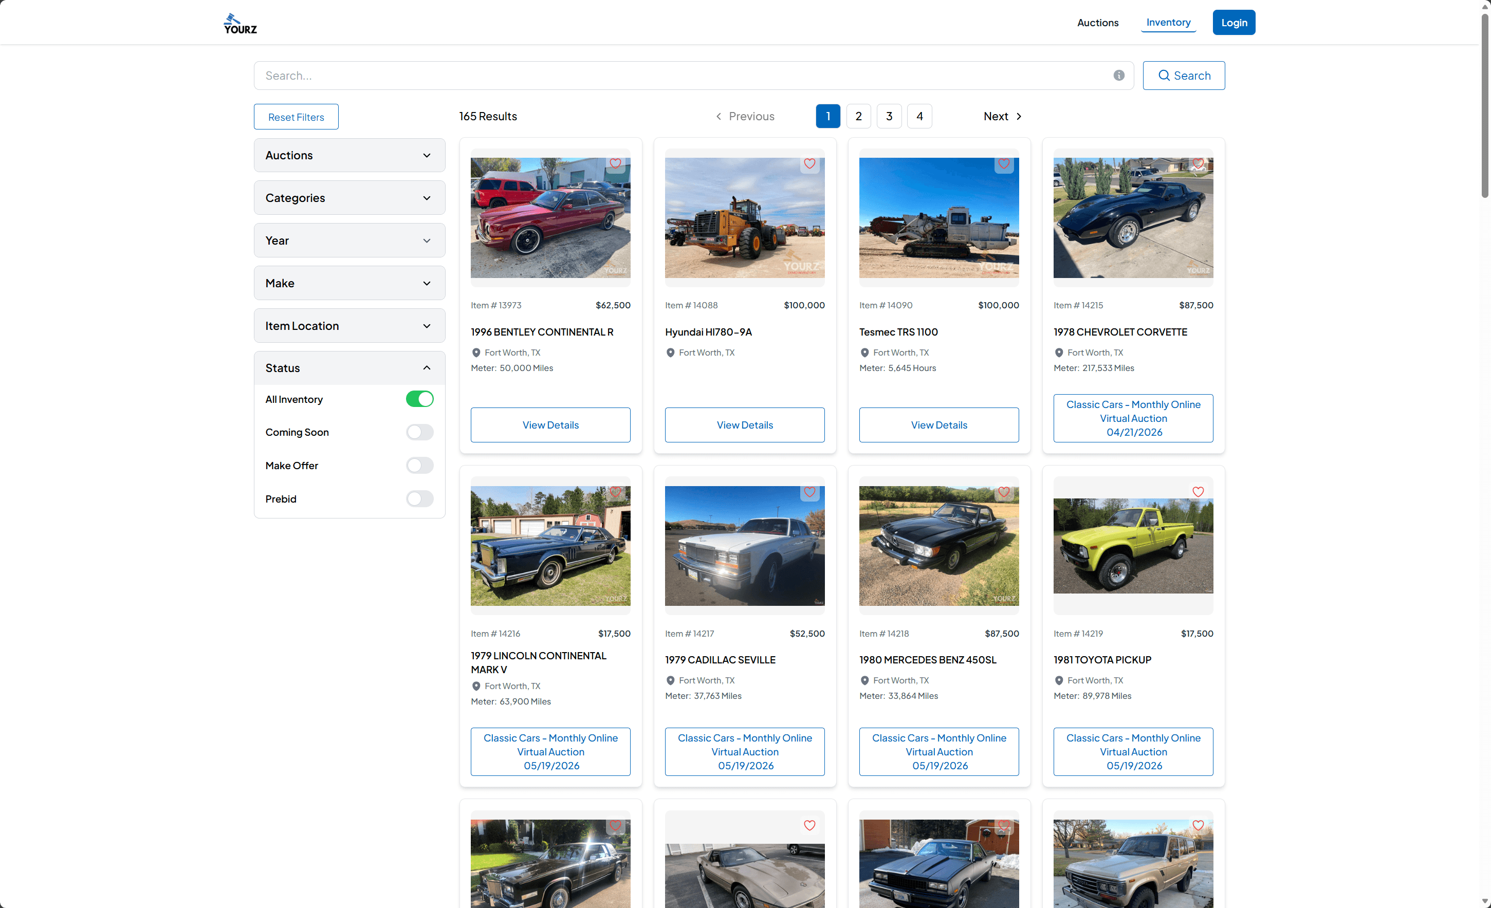Favorite the 1979 Cadillac Seville heart icon

[x=809, y=492]
